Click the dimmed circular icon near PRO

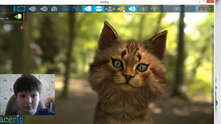(x=188, y=9)
